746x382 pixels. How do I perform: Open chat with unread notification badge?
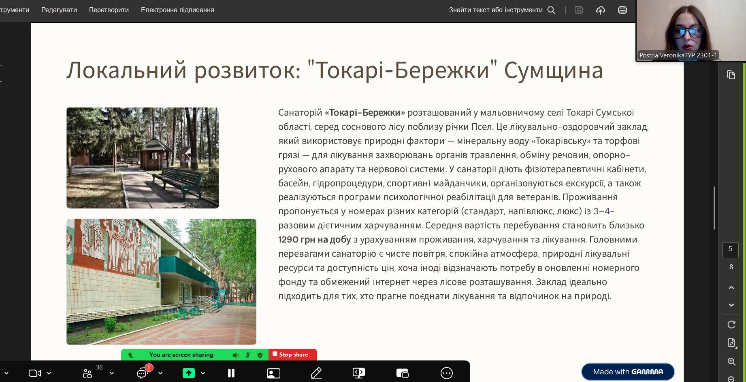click(143, 373)
